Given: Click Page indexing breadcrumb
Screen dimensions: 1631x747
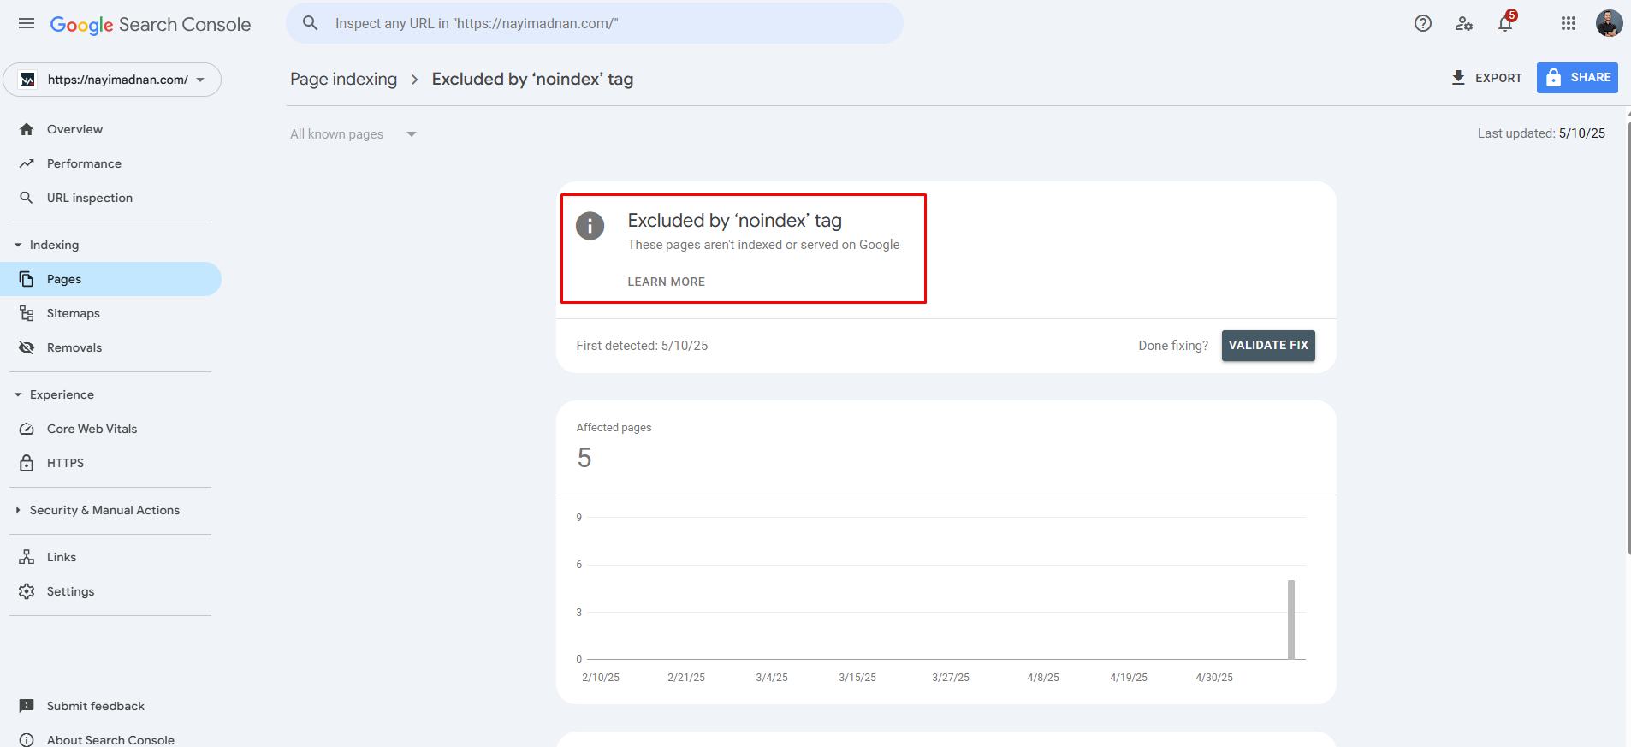Looking at the screenshot, I should [x=343, y=79].
